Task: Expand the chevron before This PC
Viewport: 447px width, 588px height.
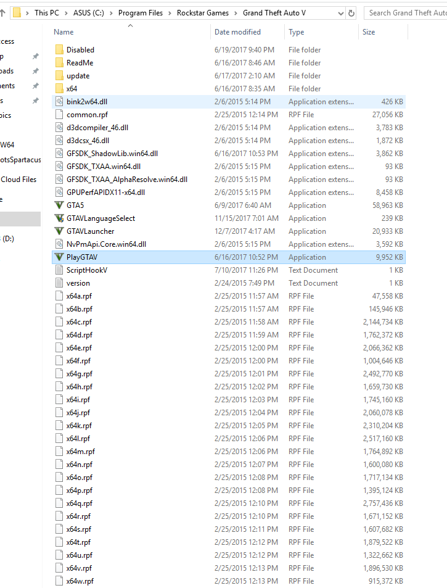Action: [x=27, y=13]
